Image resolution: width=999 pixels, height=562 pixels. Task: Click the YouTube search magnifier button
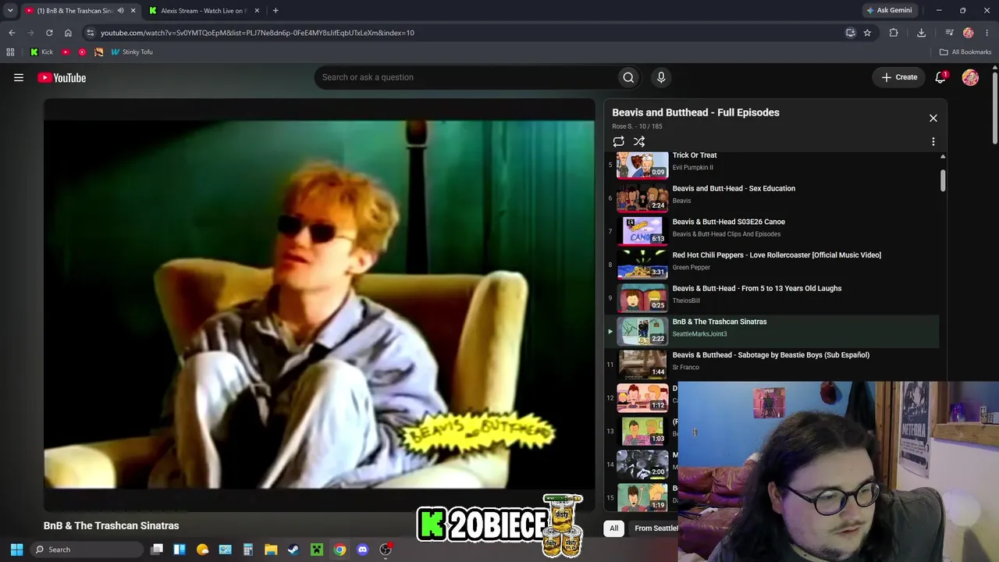(628, 77)
